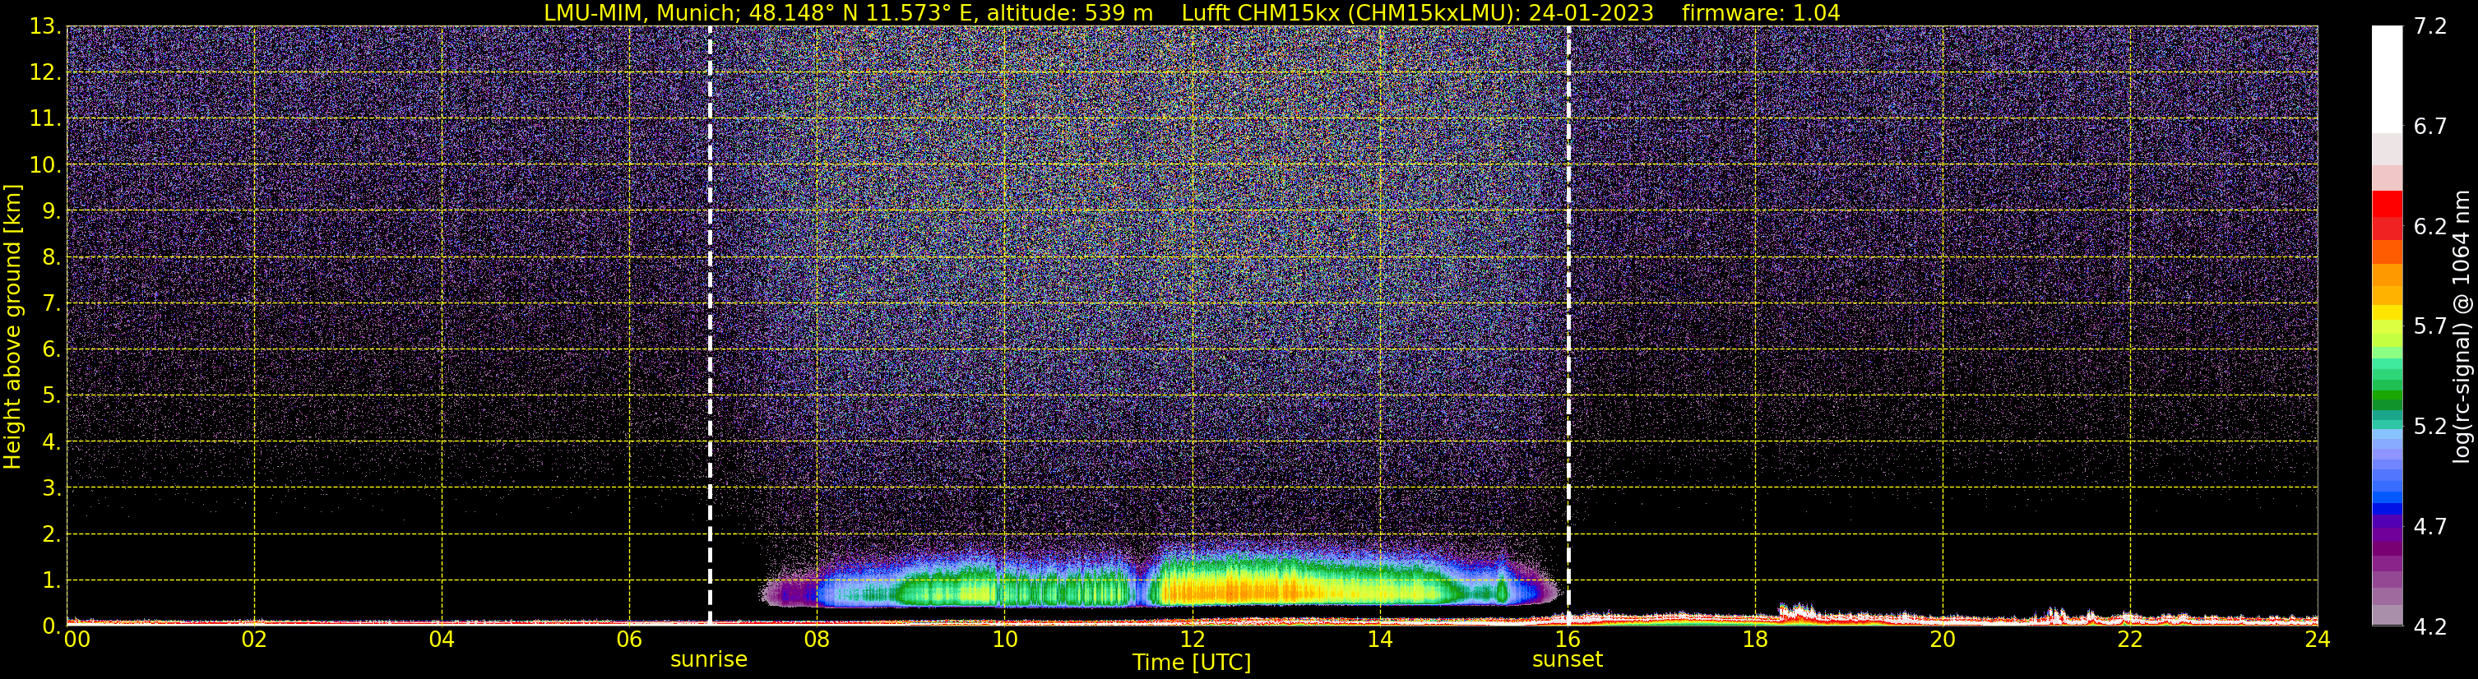Click the dashed sunrise marker line

pyautogui.click(x=710, y=325)
